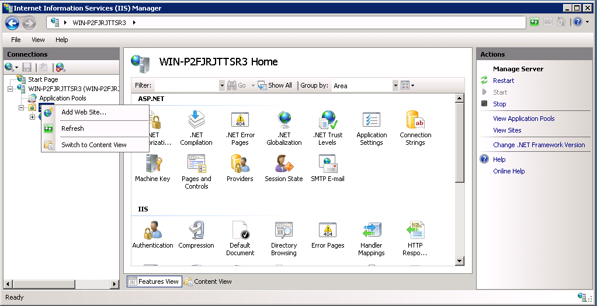
Task: Click the refresh page icon in address bar
Action: (x=534, y=22)
